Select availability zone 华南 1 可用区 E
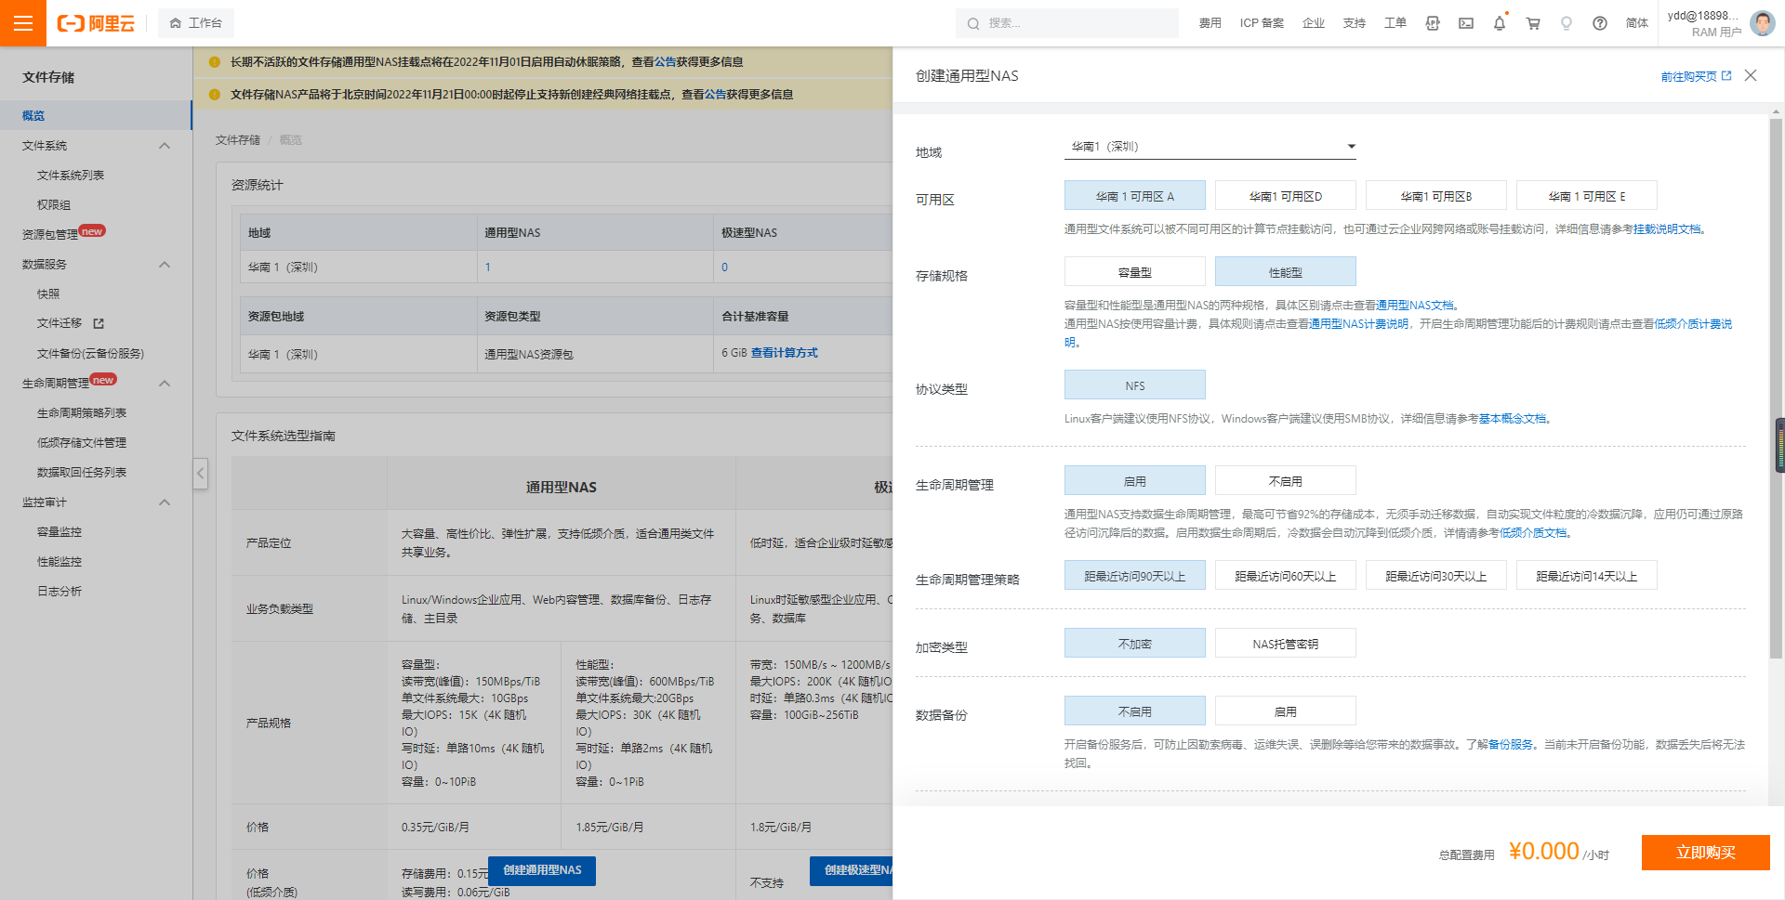The height and width of the screenshot is (900, 1785). coord(1586,196)
